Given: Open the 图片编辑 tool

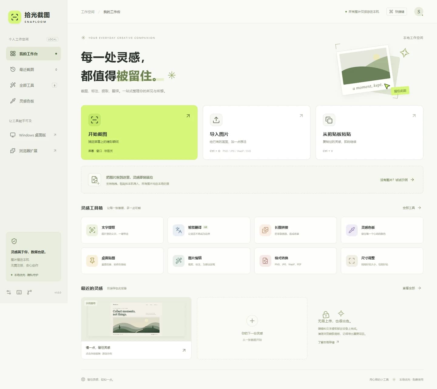Looking at the screenshot, I should (x=209, y=261).
